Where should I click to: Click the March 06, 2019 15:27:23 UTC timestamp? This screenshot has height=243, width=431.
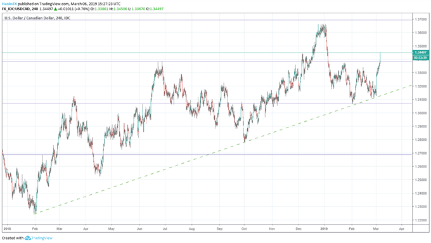(95, 4)
